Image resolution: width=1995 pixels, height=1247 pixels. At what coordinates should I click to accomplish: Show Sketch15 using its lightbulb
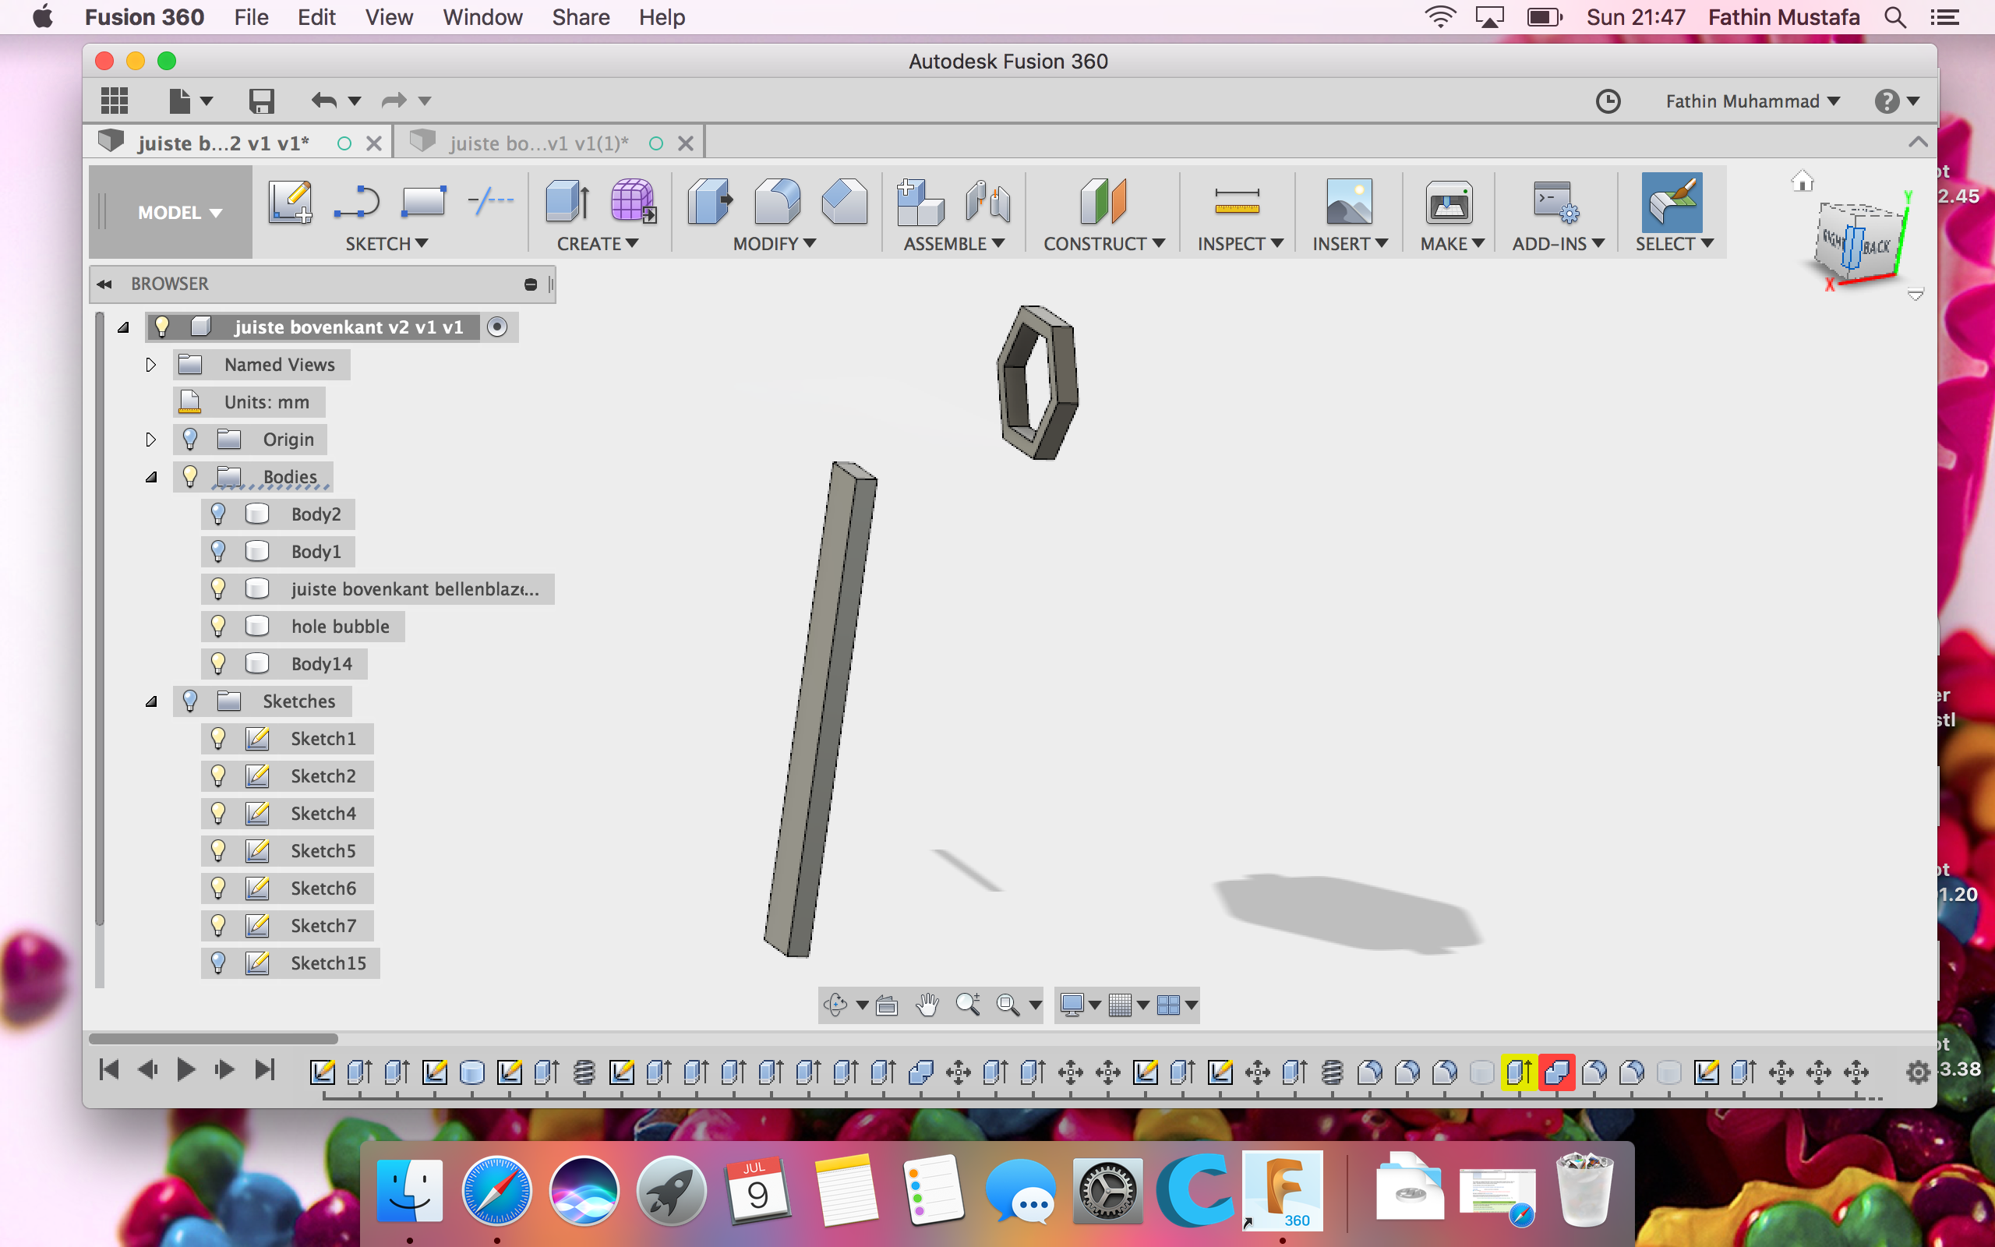coord(217,963)
